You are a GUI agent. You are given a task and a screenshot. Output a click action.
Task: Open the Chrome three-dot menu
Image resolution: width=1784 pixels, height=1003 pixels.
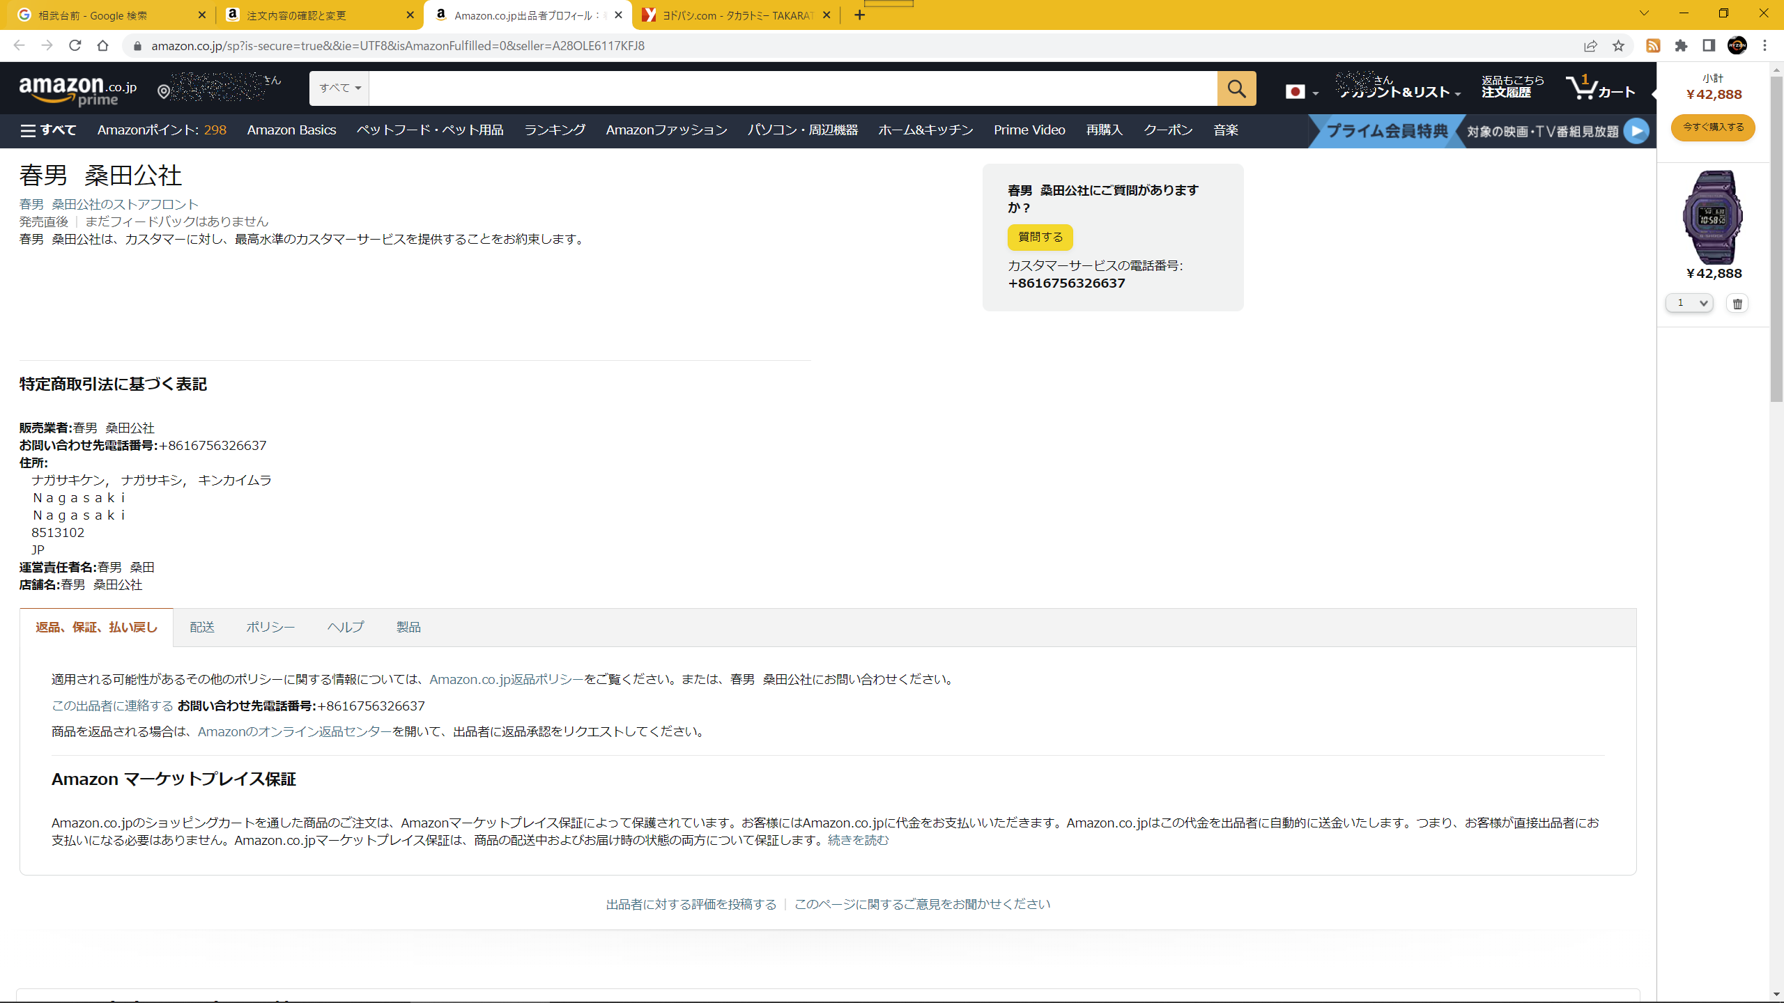(x=1765, y=46)
